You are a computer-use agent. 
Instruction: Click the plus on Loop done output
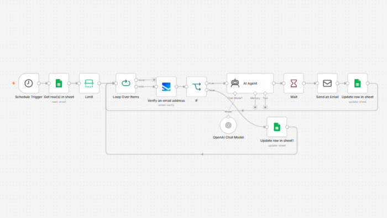pyautogui.click(x=154, y=80)
